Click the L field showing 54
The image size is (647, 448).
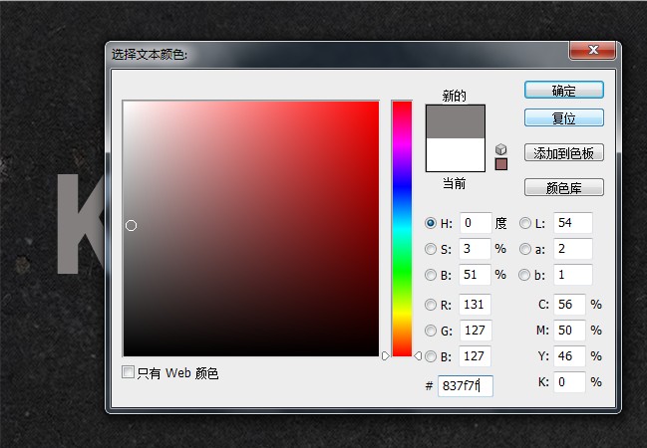coord(573,223)
